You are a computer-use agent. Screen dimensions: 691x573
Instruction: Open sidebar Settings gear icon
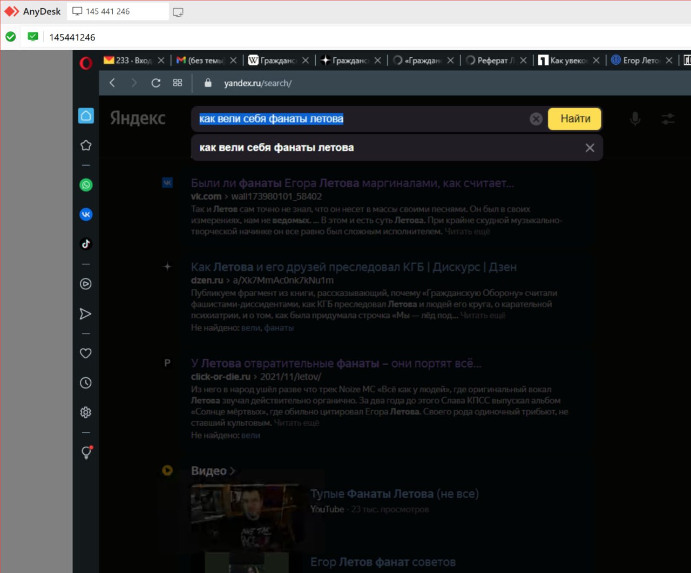(x=86, y=413)
